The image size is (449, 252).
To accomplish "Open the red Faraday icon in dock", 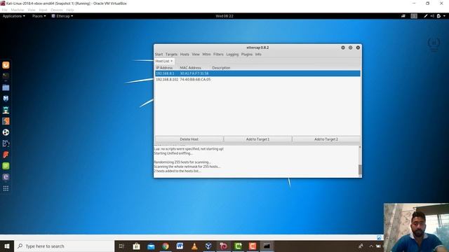I will [6, 155].
